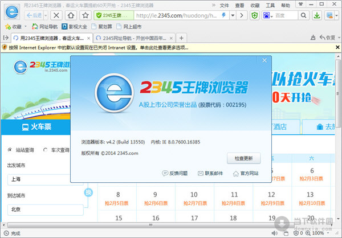Close the About 2345王牌浏览器 dialog
This screenshot has width=342, height=238.
264,60
